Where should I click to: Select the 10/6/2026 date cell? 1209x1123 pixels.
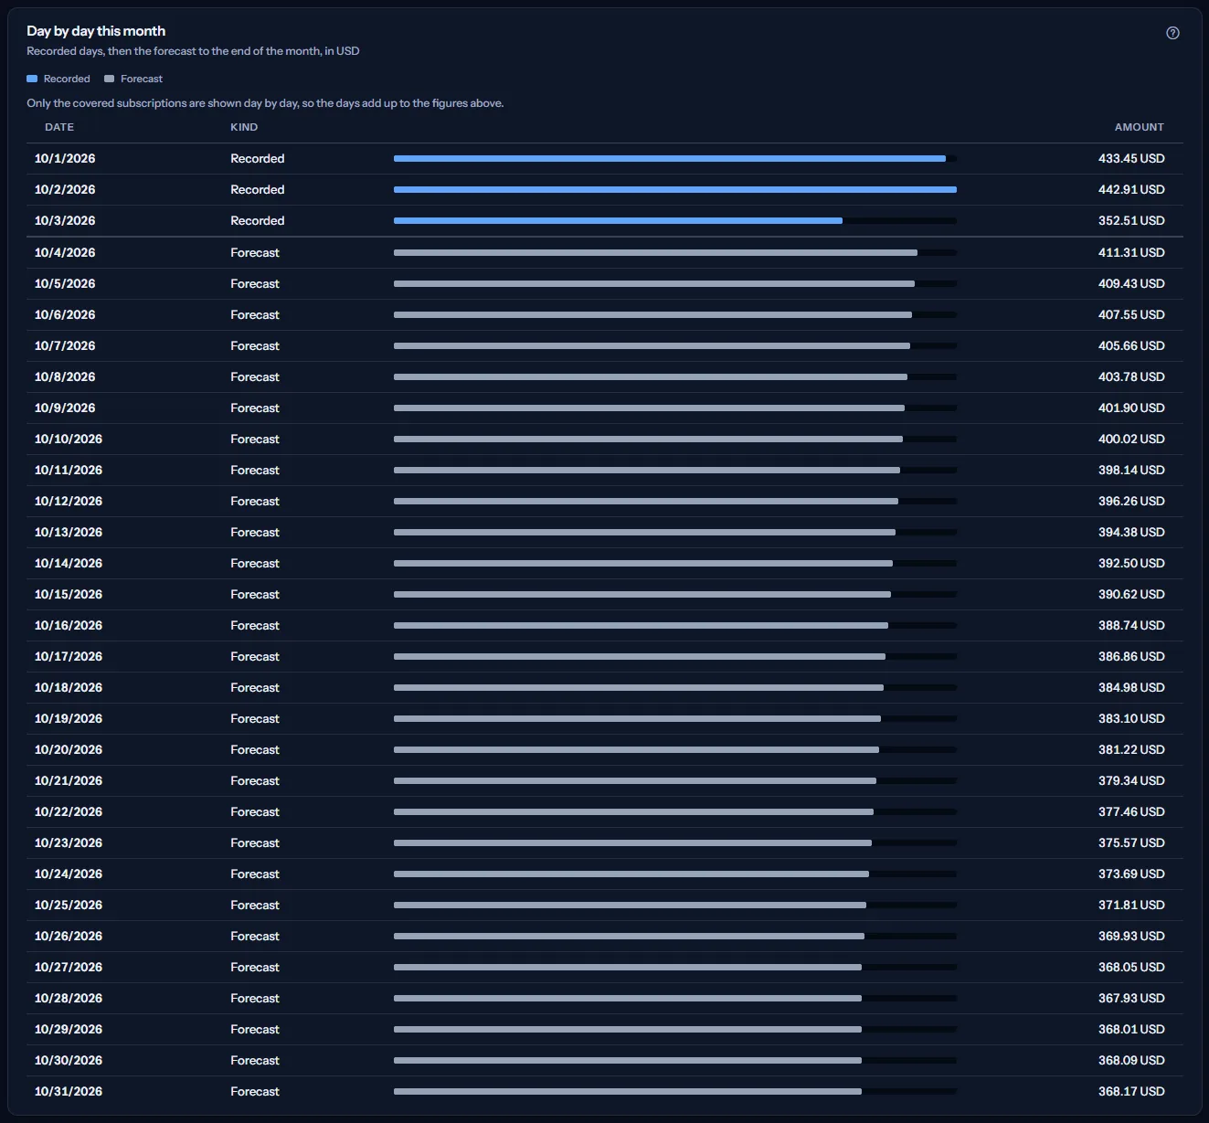tap(65, 314)
